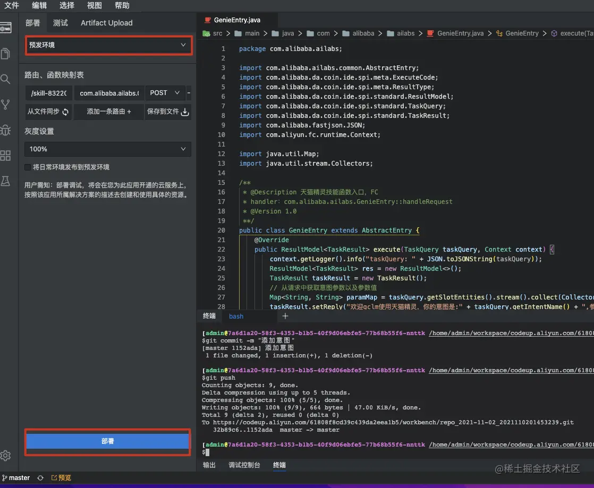Open the file explorer sidebar icon
Image resolution: width=594 pixels, height=488 pixels.
pos(6,54)
